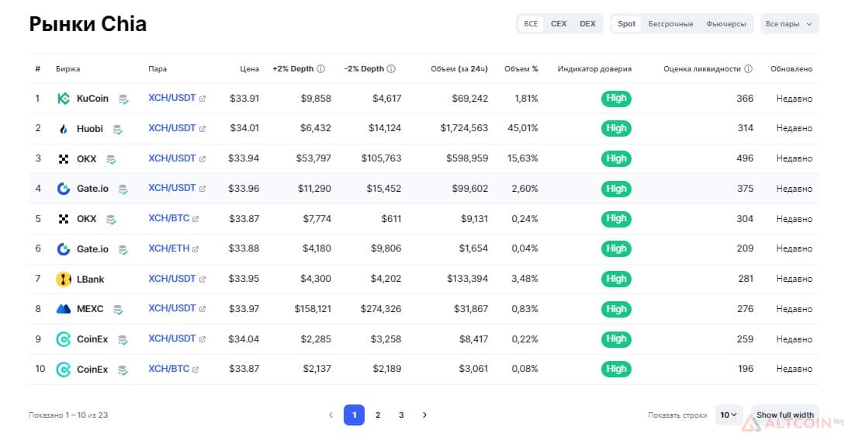The height and width of the screenshot is (441, 855).
Task: Open the MEXC exchange link
Action: tap(90, 309)
